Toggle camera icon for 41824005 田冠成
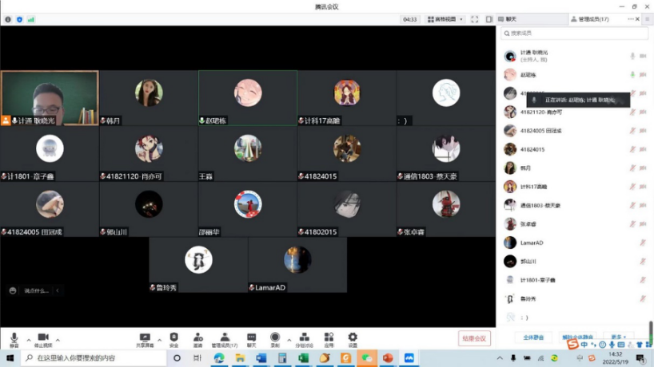The height and width of the screenshot is (367, 654). [643, 131]
